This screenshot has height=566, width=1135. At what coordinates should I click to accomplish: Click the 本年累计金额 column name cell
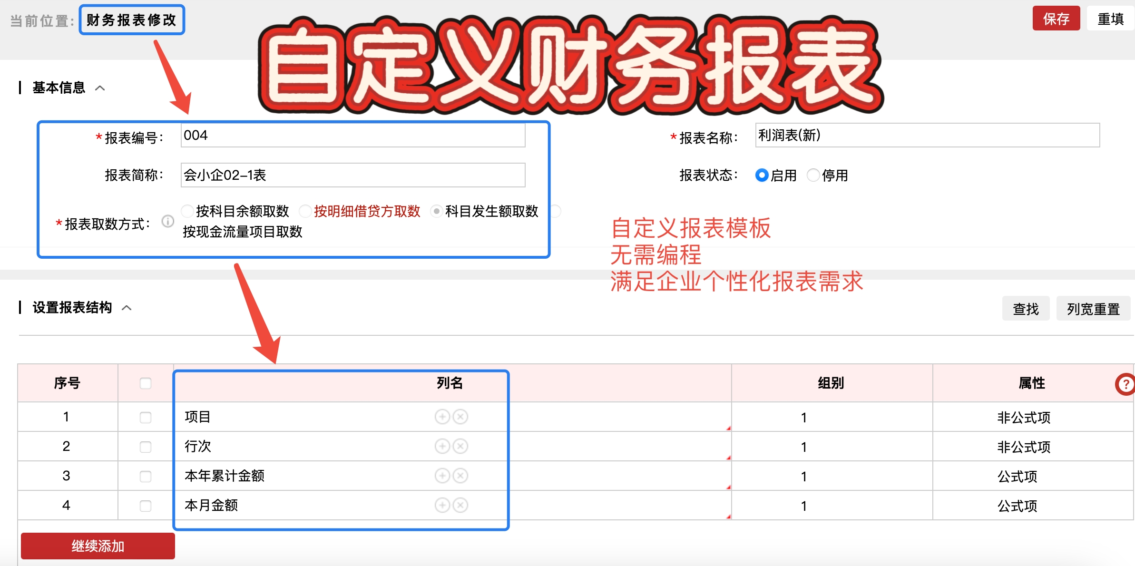click(x=452, y=476)
